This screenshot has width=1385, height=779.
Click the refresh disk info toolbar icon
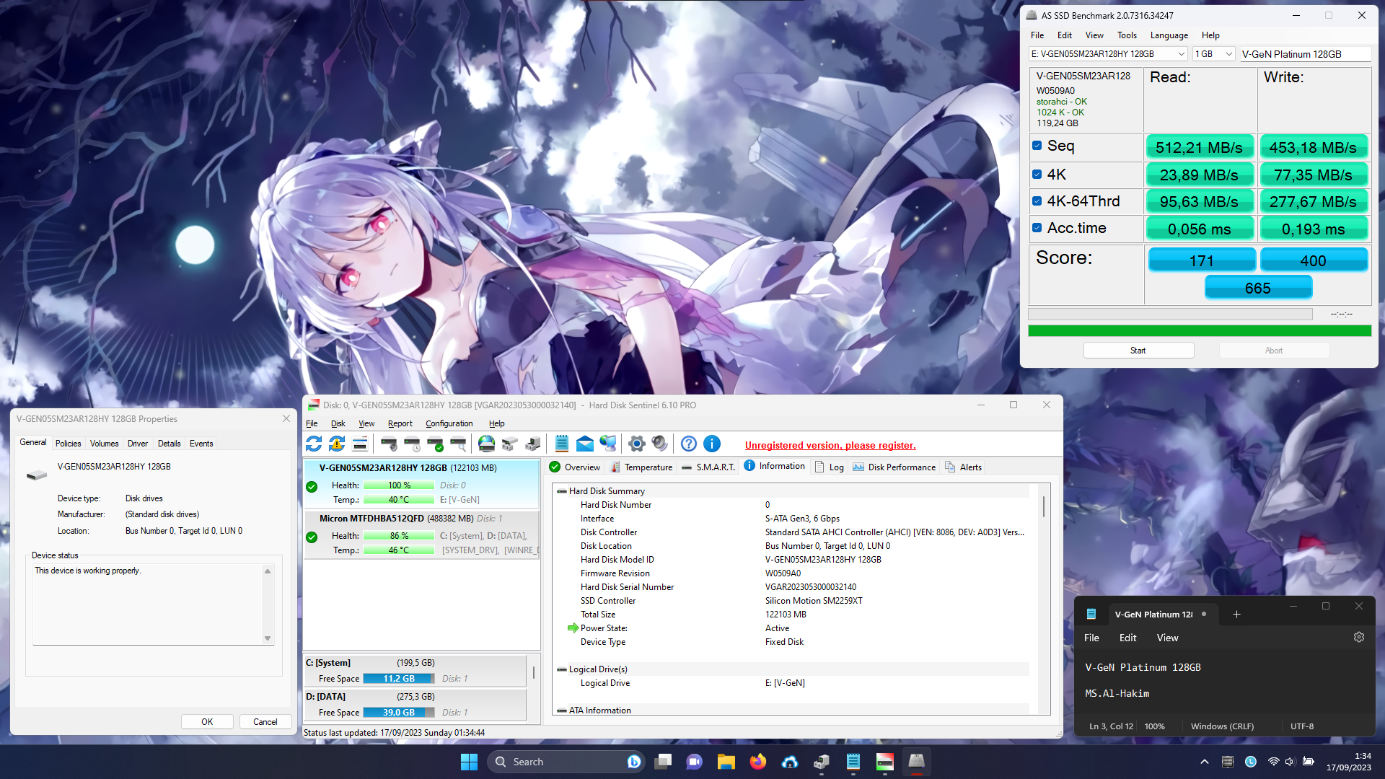314,444
